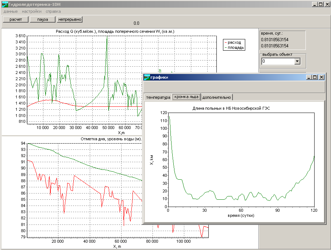Open the справка menu
The width and height of the screenshot is (331, 250).
click(53, 11)
